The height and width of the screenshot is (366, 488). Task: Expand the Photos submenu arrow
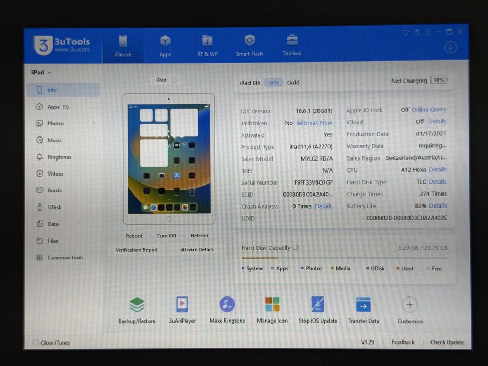click(x=94, y=123)
